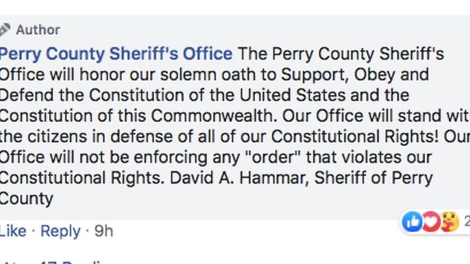470x264 pixels.
Task: Click the blue thumbs-up reaction icon
Action: pyautogui.click(x=412, y=222)
